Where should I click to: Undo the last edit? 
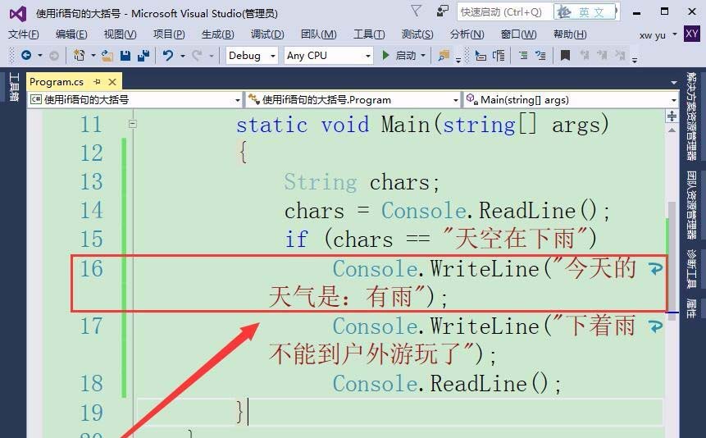[x=168, y=56]
